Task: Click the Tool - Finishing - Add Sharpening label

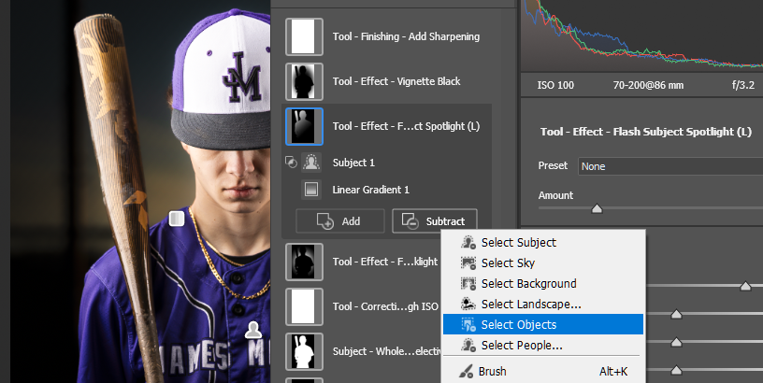Action: pos(406,36)
